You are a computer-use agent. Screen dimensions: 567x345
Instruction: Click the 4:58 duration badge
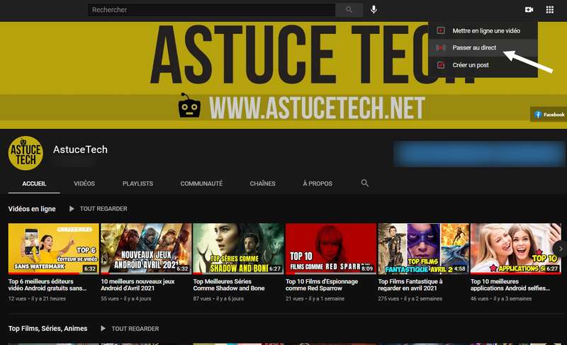click(459, 268)
